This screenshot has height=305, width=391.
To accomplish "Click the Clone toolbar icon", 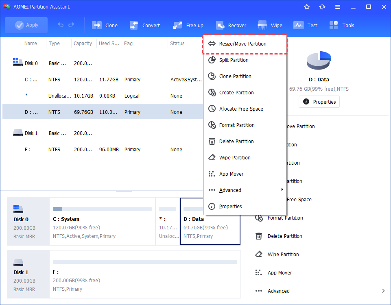I will 97,25.
